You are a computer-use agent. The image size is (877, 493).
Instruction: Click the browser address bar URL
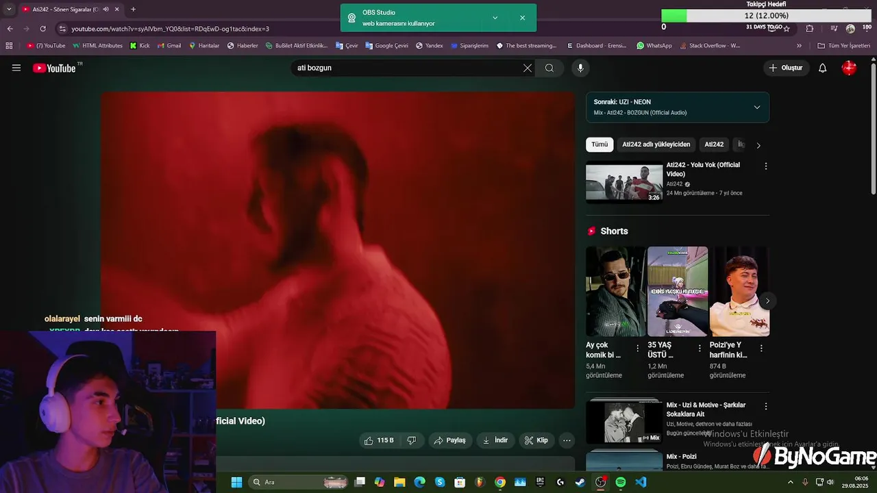pyautogui.click(x=171, y=29)
